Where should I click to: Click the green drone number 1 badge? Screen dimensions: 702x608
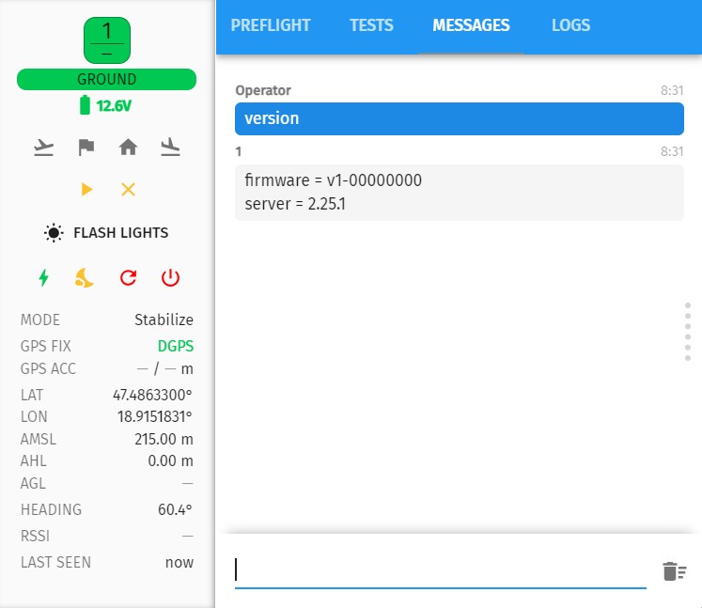click(x=107, y=40)
